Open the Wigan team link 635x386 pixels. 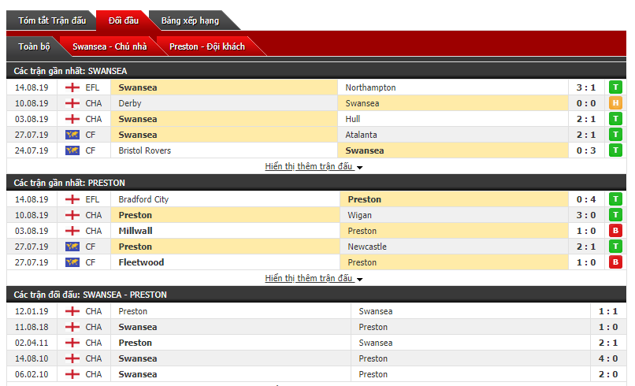359,215
